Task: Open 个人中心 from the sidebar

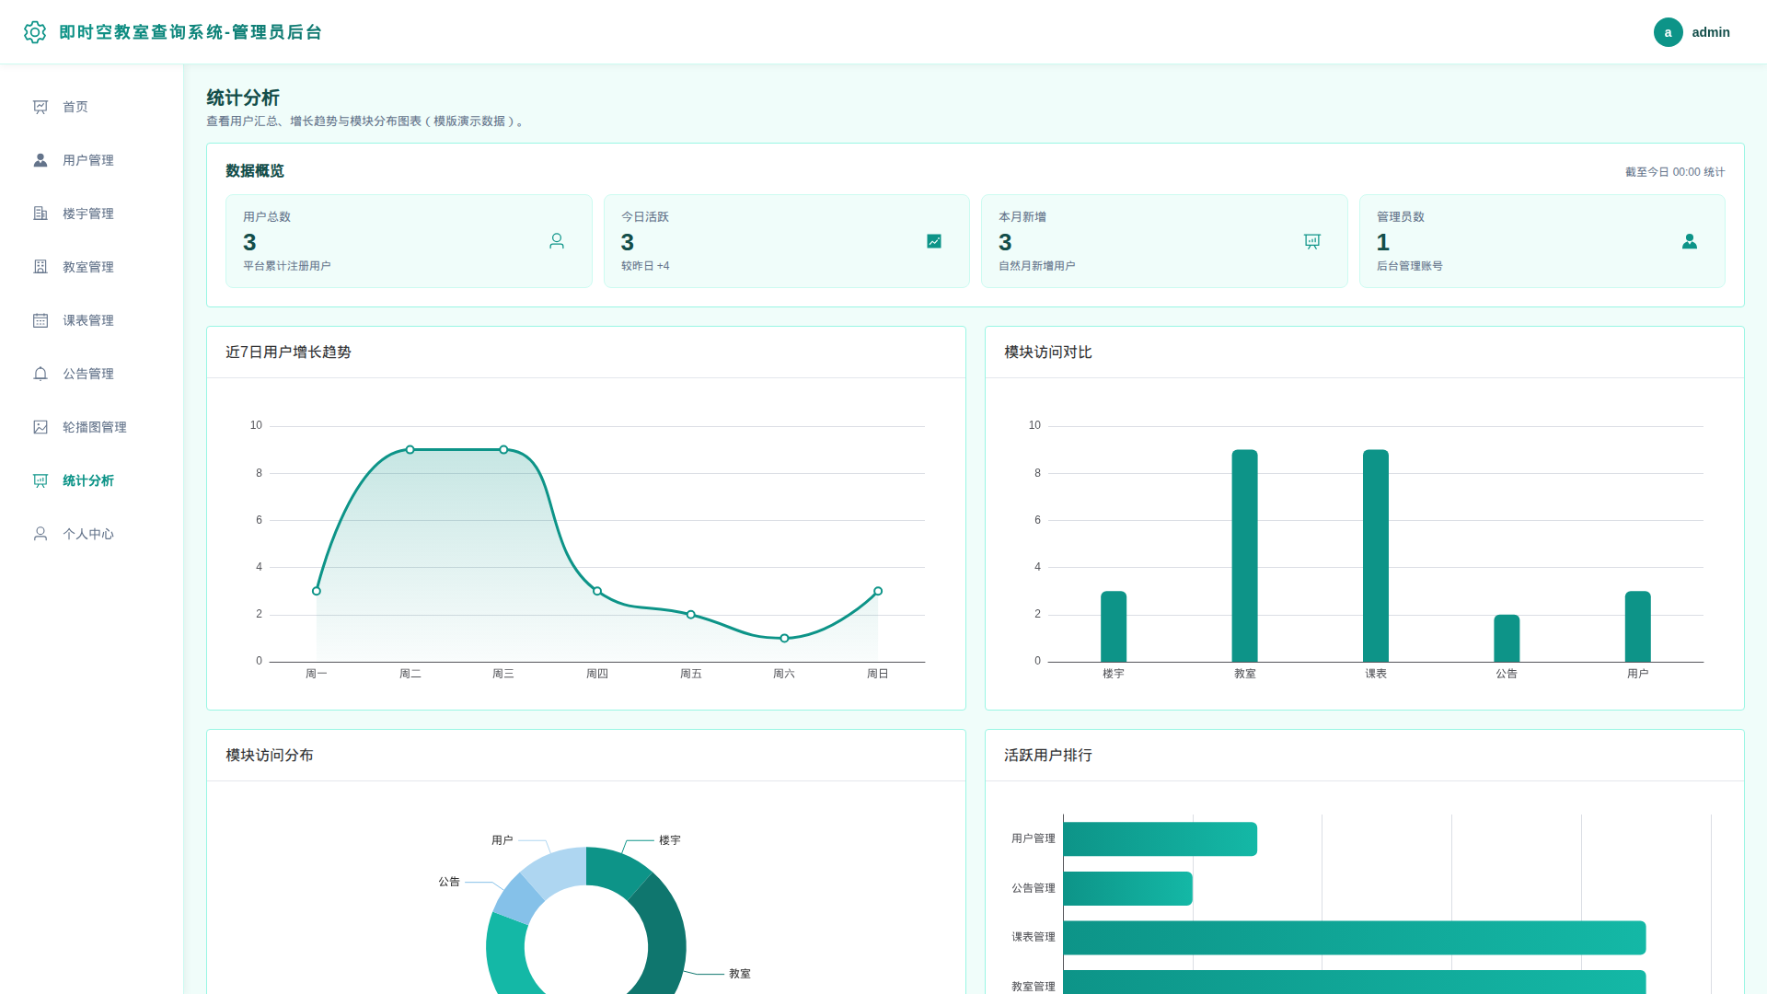Action: (92, 534)
